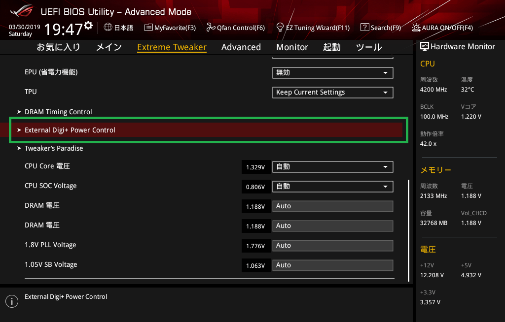Expand DRAM Timing Control submenu

pos(55,112)
